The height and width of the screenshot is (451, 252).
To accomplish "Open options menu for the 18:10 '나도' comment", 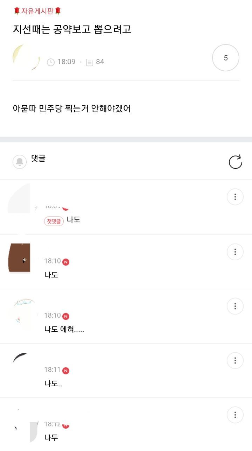I will (x=235, y=252).
